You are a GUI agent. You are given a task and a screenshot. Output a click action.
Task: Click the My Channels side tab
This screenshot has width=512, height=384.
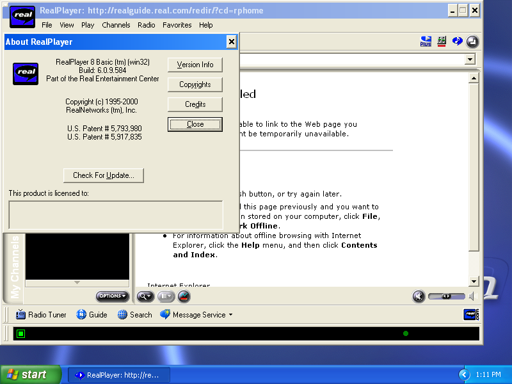coord(14,267)
